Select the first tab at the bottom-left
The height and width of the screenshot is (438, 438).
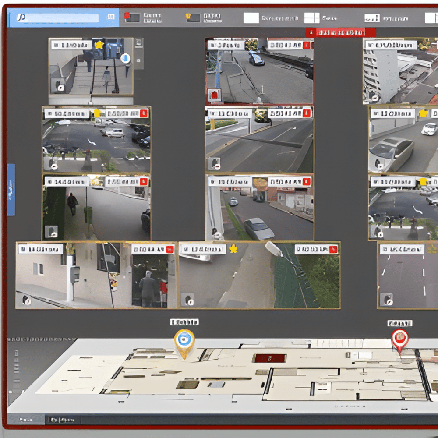pos(25,420)
